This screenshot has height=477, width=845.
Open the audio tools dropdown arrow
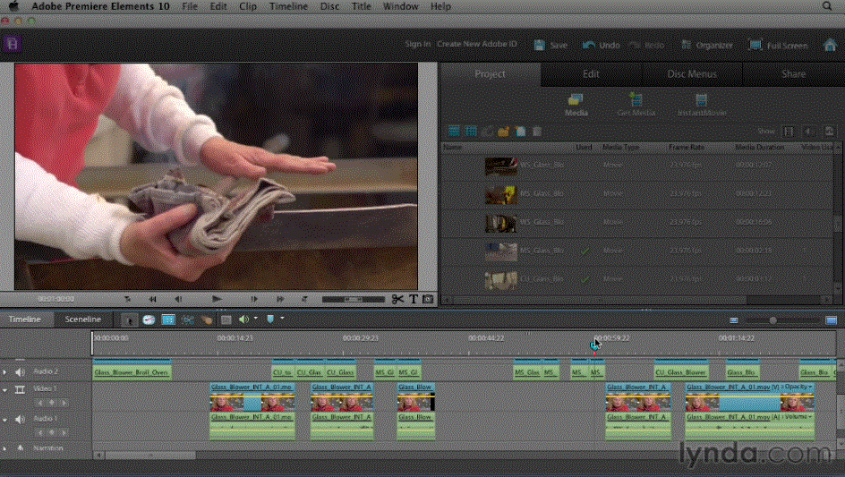(255, 319)
